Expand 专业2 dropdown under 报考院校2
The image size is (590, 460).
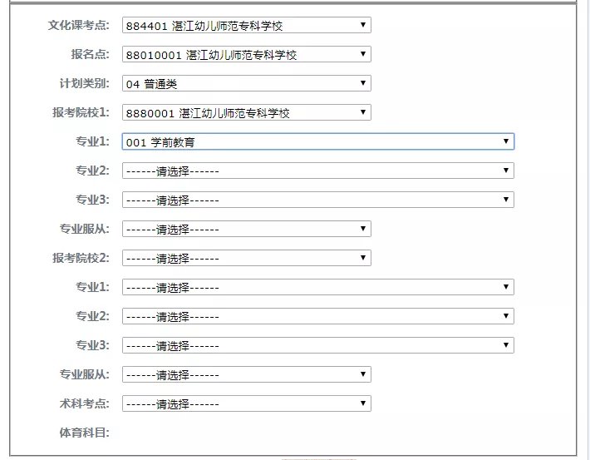pos(317,316)
